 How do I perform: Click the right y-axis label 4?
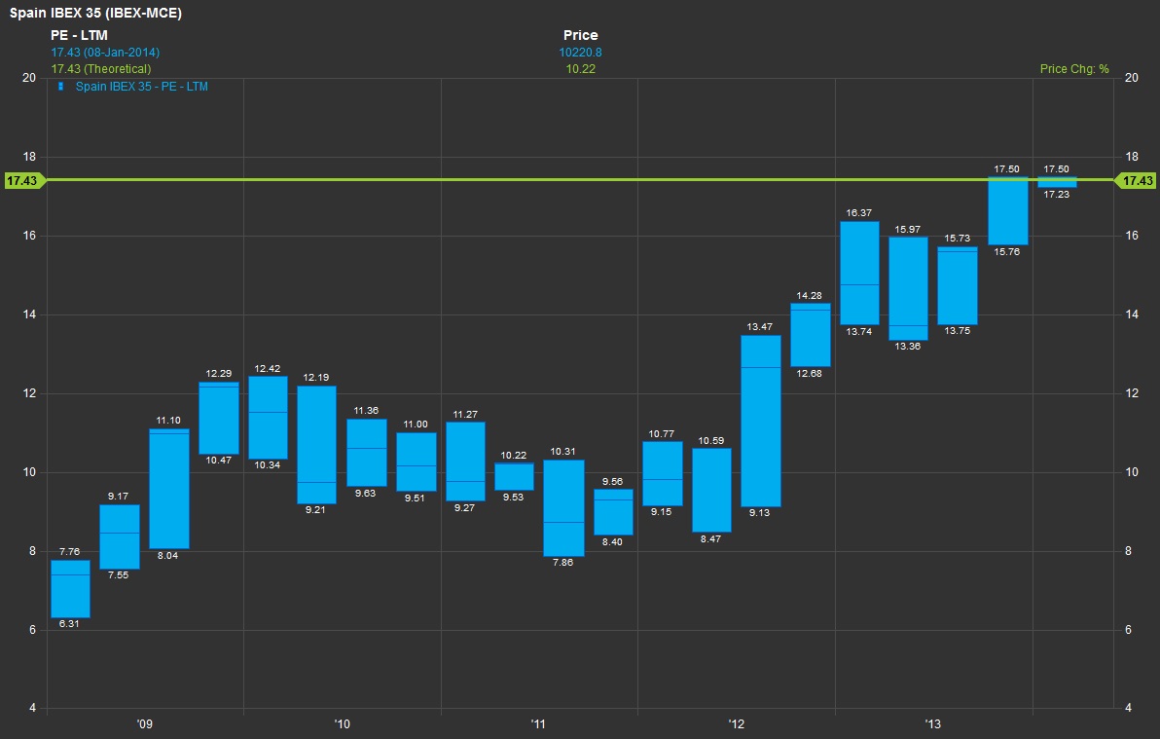tap(1128, 708)
